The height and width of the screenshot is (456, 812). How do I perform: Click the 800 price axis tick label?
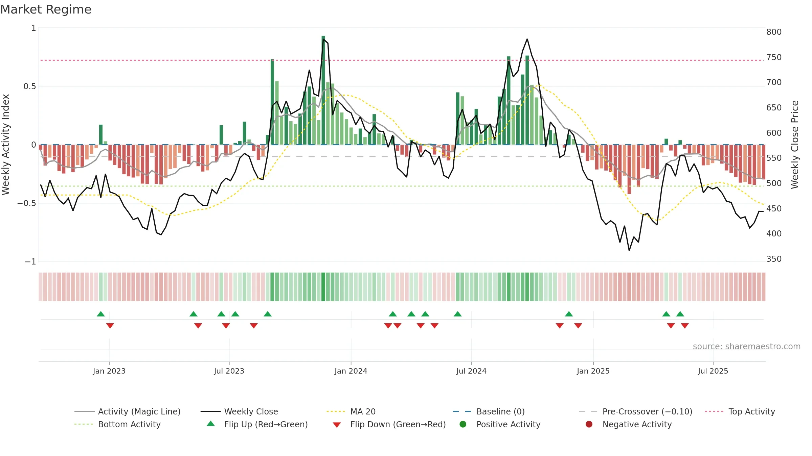774,32
